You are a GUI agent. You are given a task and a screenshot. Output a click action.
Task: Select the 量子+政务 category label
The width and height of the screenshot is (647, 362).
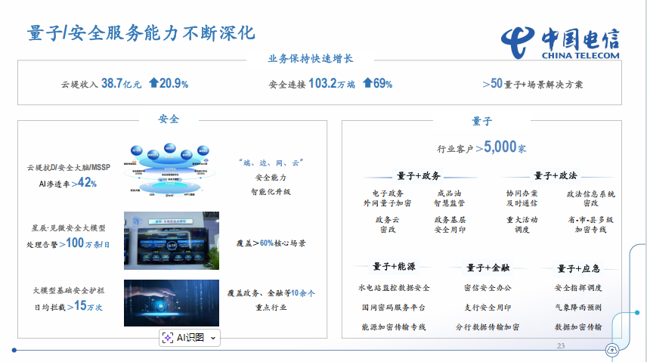tap(416, 175)
